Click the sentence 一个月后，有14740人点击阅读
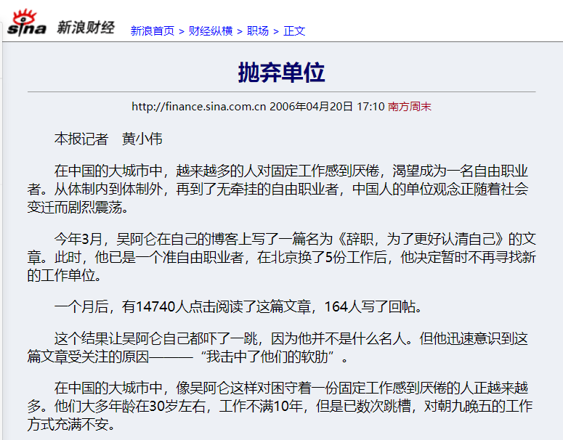This screenshot has height=440, width=563. point(239,307)
